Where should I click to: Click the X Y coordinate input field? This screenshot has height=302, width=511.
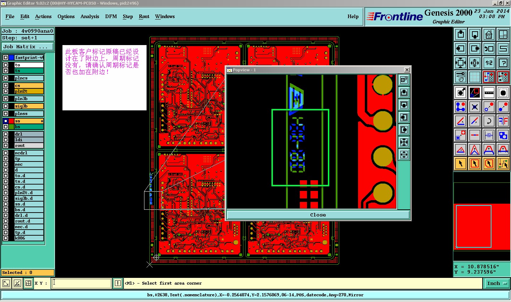click(82, 283)
